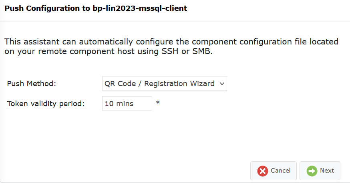Image resolution: width=350 pixels, height=183 pixels.
Task: Click the chevron arrow in Push Method combo box
Action: pyautogui.click(x=222, y=84)
